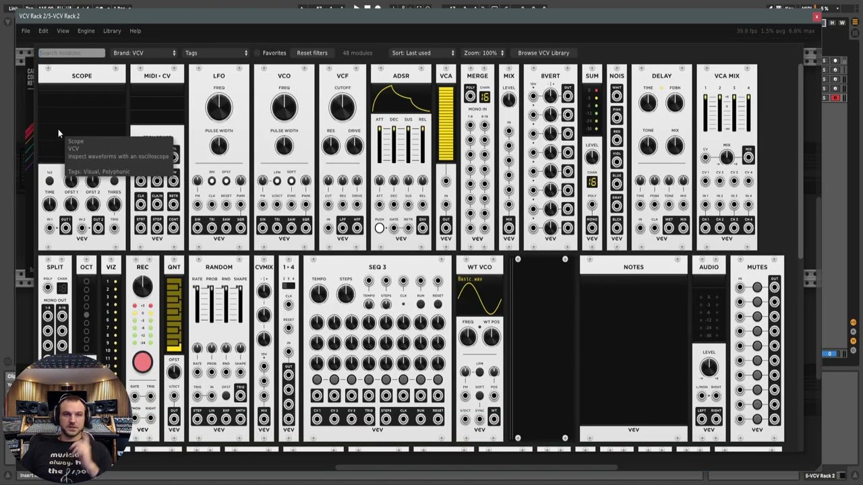Add the QNT quantizer module
Image resolution: width=863 pixels, height=485 pixels.
click(174, 349)
